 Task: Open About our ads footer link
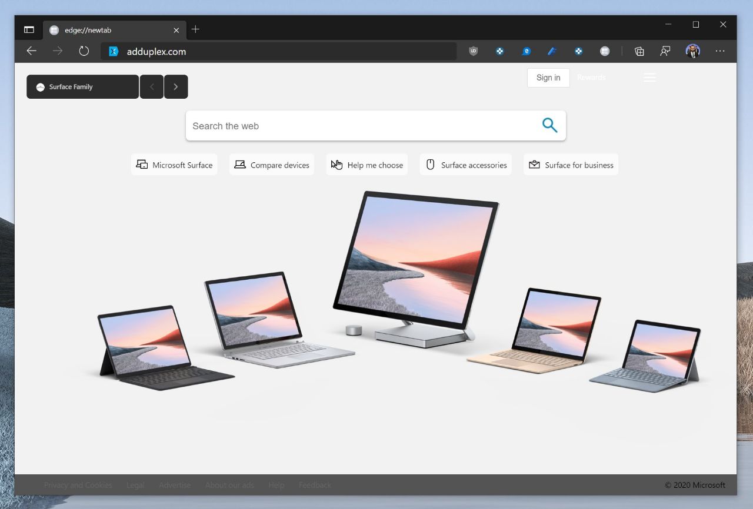pos(229,485)
